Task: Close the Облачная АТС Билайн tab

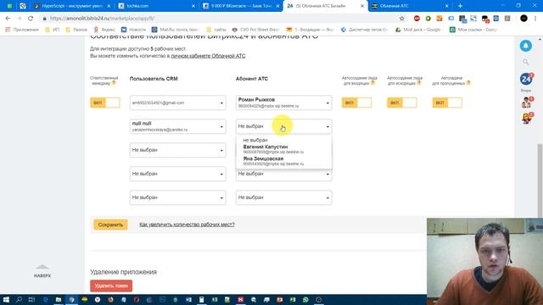Action: [362, 6]
